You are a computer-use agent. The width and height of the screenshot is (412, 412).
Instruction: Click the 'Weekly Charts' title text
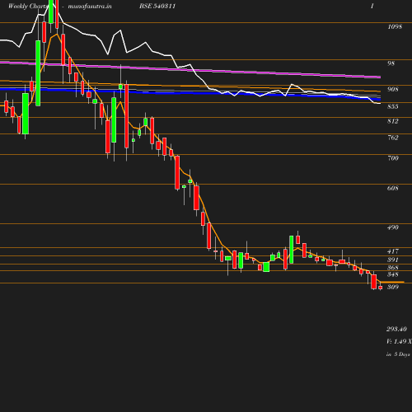[x=28, y=6]
